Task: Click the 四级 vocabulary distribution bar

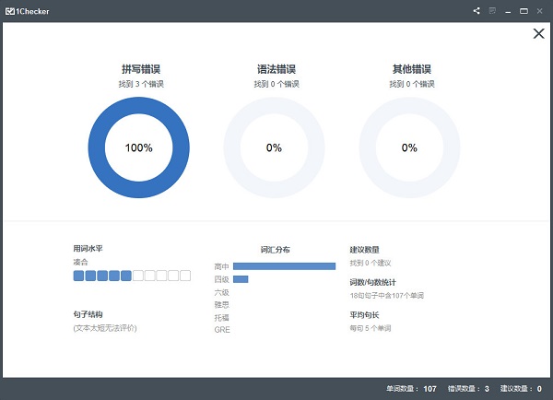Action: pyautogui.click(x=241, y=279)
